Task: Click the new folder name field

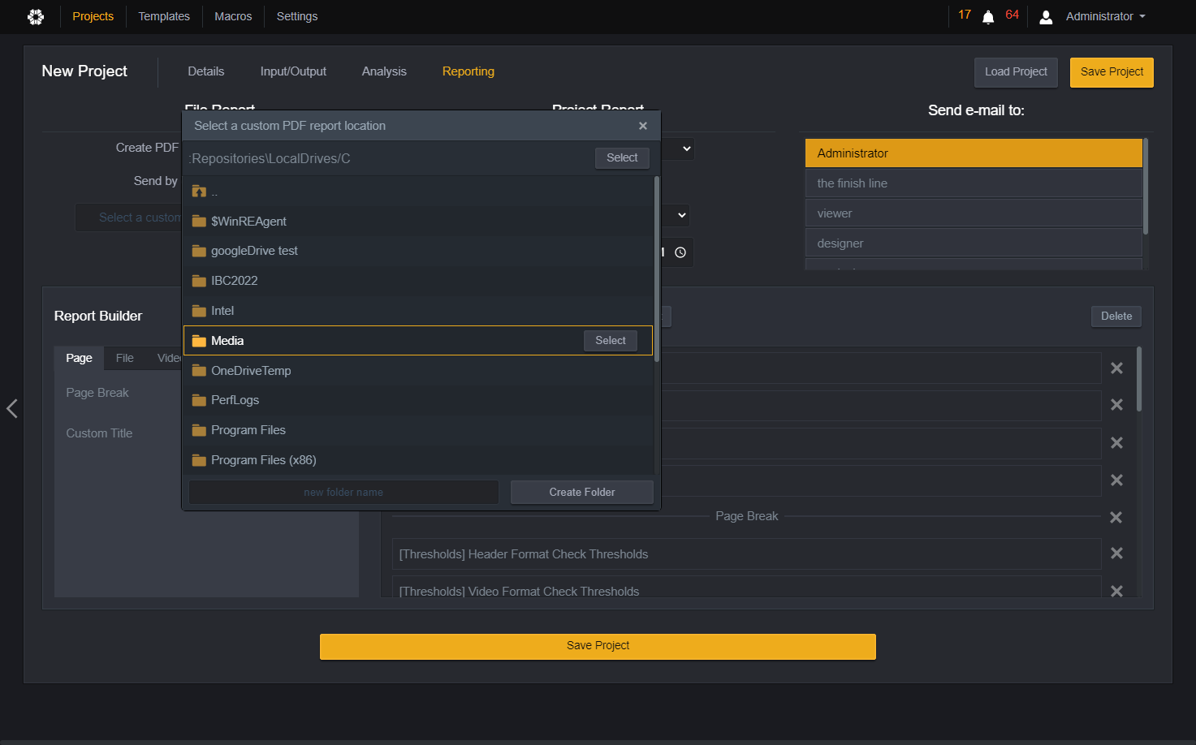Action: click(343, 492)
